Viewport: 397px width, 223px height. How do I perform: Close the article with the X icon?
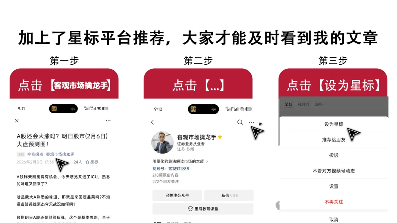[x=17, y=121]
